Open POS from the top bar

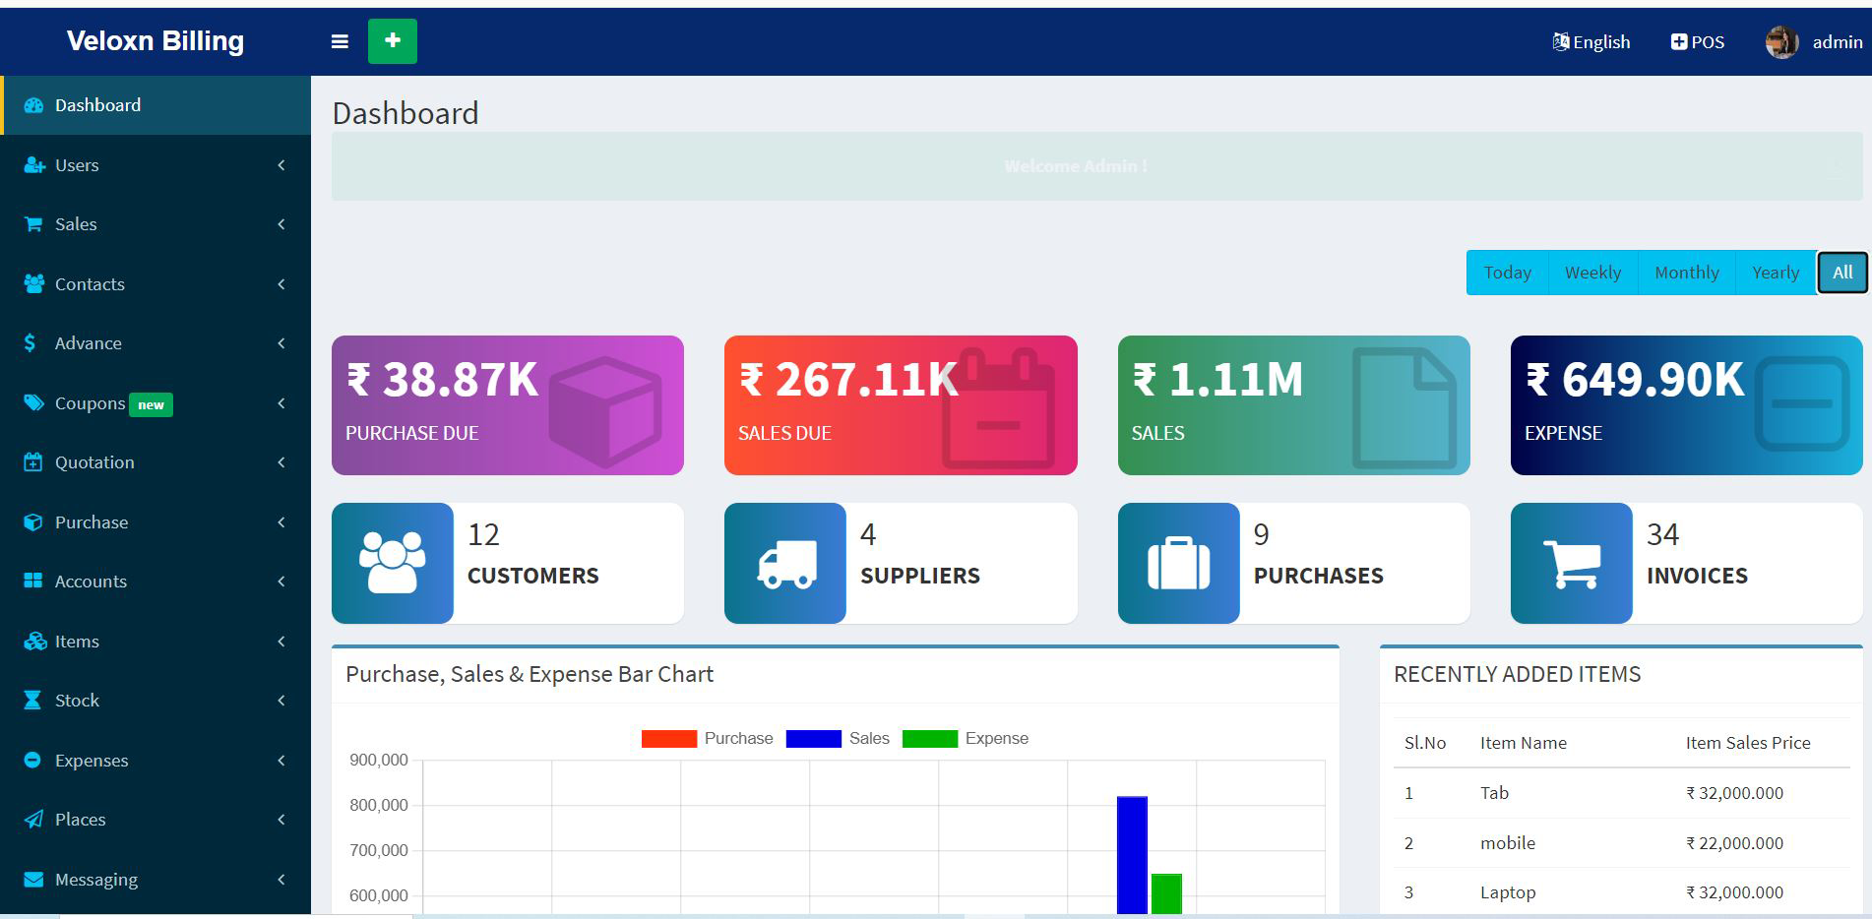[1698, 42]
